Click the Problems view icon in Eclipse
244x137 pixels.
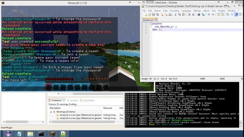[50, 100]
